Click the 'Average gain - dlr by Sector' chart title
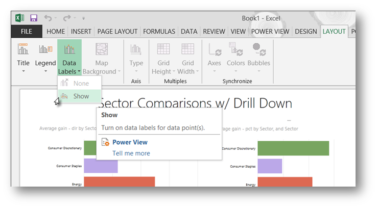Image resolution: width=377 pixels, height=208 pixels. (68, 128)
